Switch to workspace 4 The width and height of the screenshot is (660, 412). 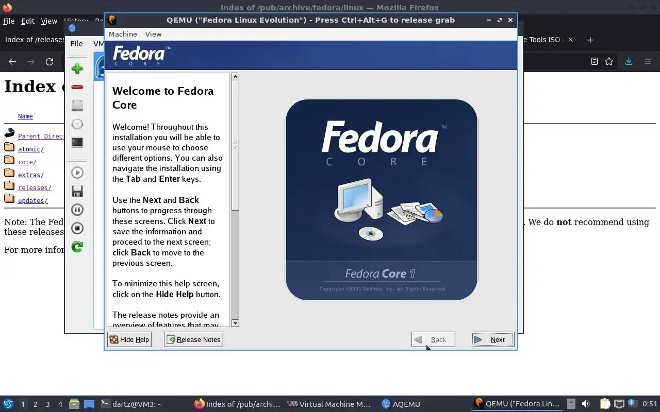pyautogui.click(x=60, y=404)
